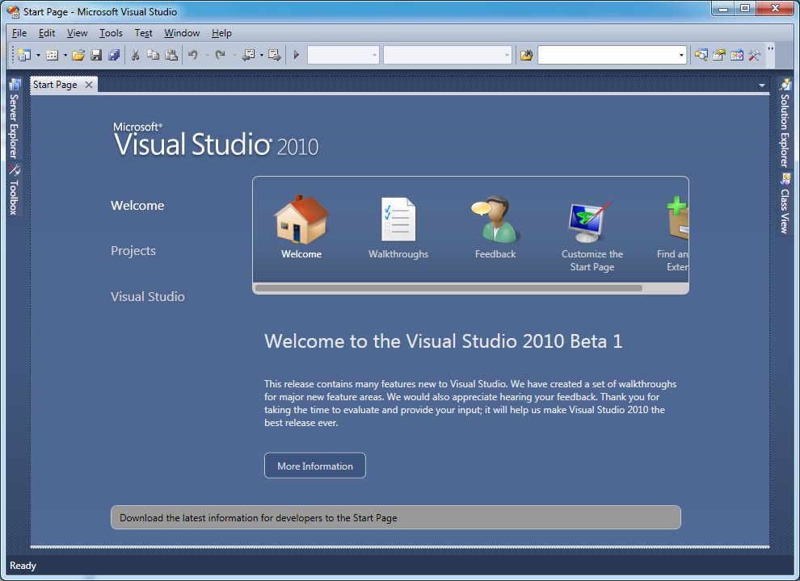This screenshot has height=581, width=800.
Task: Open the Server Explorer side tab
Action: (14, 119)
